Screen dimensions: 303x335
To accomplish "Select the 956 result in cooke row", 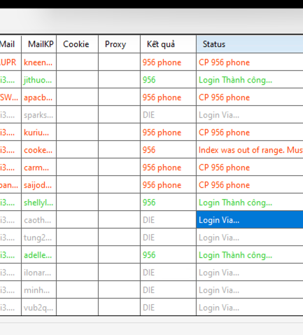I will [x=168, y=149].
